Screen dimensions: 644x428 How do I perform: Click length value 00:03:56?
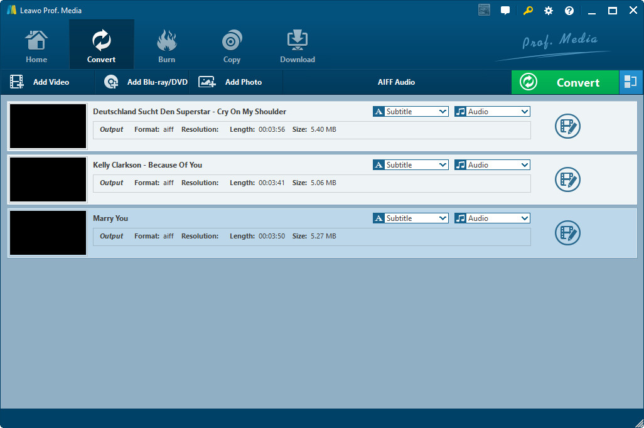[272, 129]
